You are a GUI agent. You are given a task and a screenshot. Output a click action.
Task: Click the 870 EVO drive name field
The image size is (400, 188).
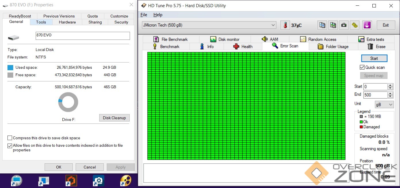[x=83, y=36]
